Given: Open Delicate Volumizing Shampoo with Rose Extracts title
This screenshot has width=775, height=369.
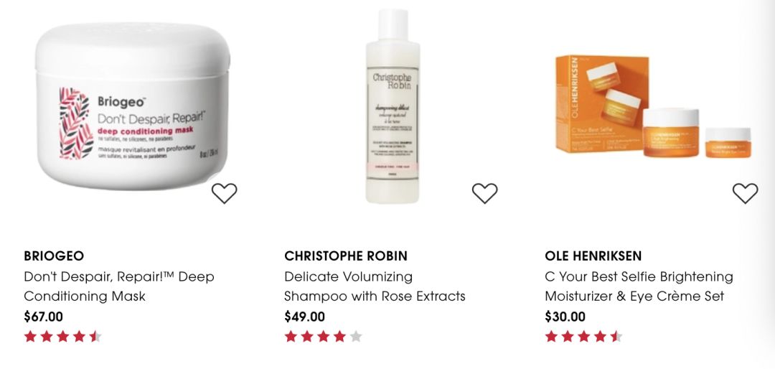Looking at the screenshot, I should coord(375,286).
